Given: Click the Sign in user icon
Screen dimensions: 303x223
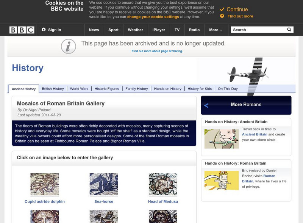Looking at the screenshot, I should [44, 30].
